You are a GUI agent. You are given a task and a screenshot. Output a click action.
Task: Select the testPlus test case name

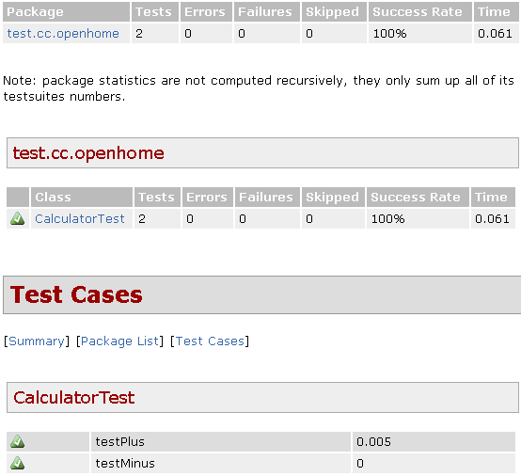(x=120, y=441)
